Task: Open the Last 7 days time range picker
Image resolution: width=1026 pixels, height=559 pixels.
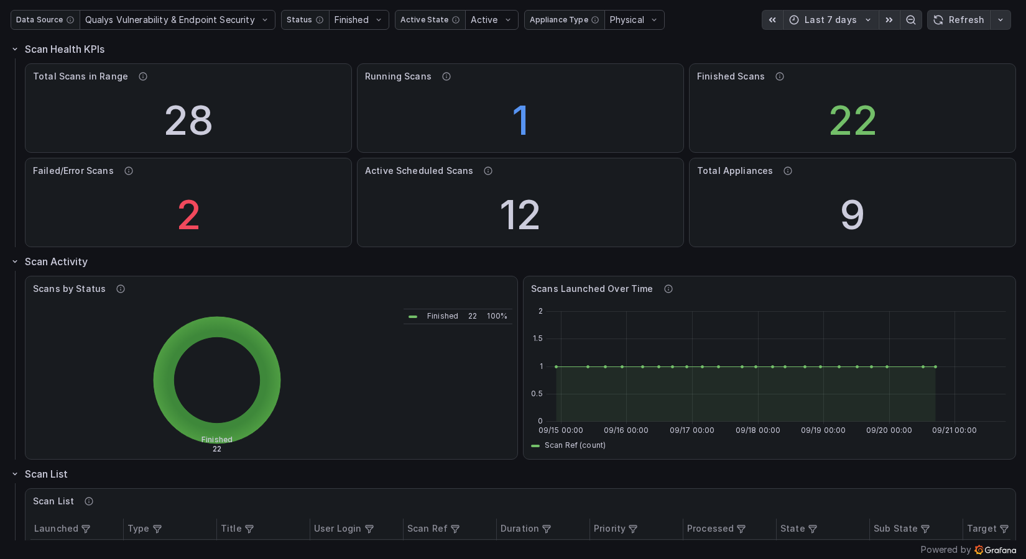Action: 831,20
